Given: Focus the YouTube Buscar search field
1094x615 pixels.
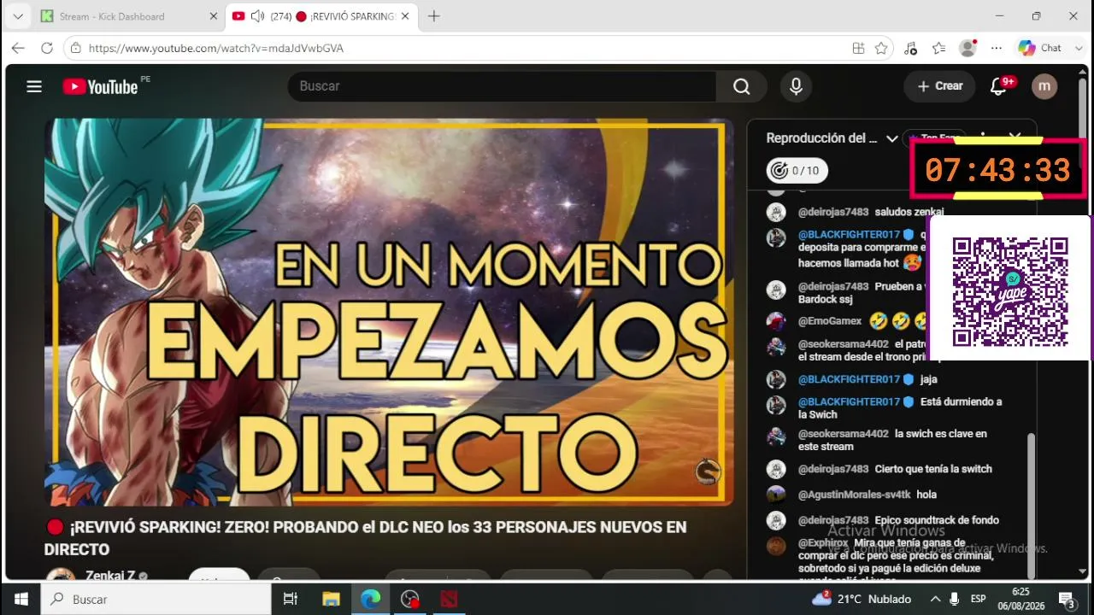Looking at the screenshot, I should (x=503, y=86).
